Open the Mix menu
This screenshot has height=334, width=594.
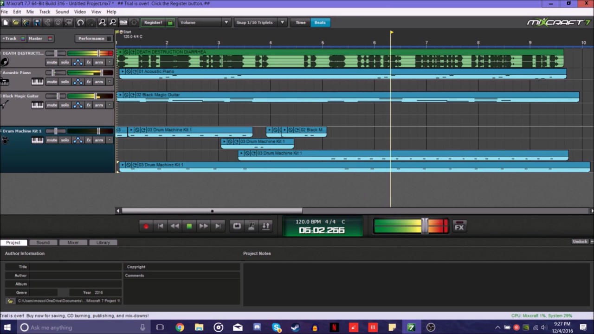click(x=30, y=12)
